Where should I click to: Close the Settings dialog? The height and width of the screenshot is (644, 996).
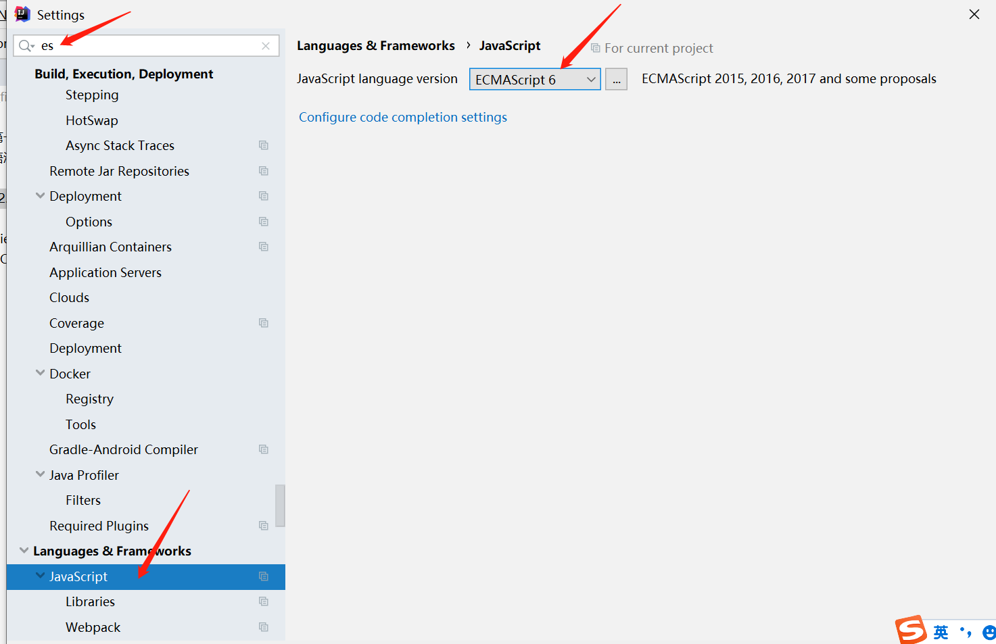[x=974, y=14]
